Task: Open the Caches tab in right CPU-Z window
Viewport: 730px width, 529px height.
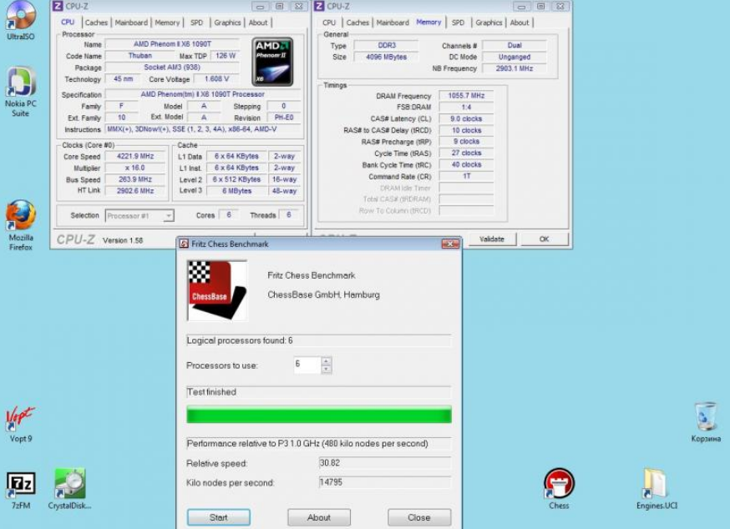Action: point(357,23)
